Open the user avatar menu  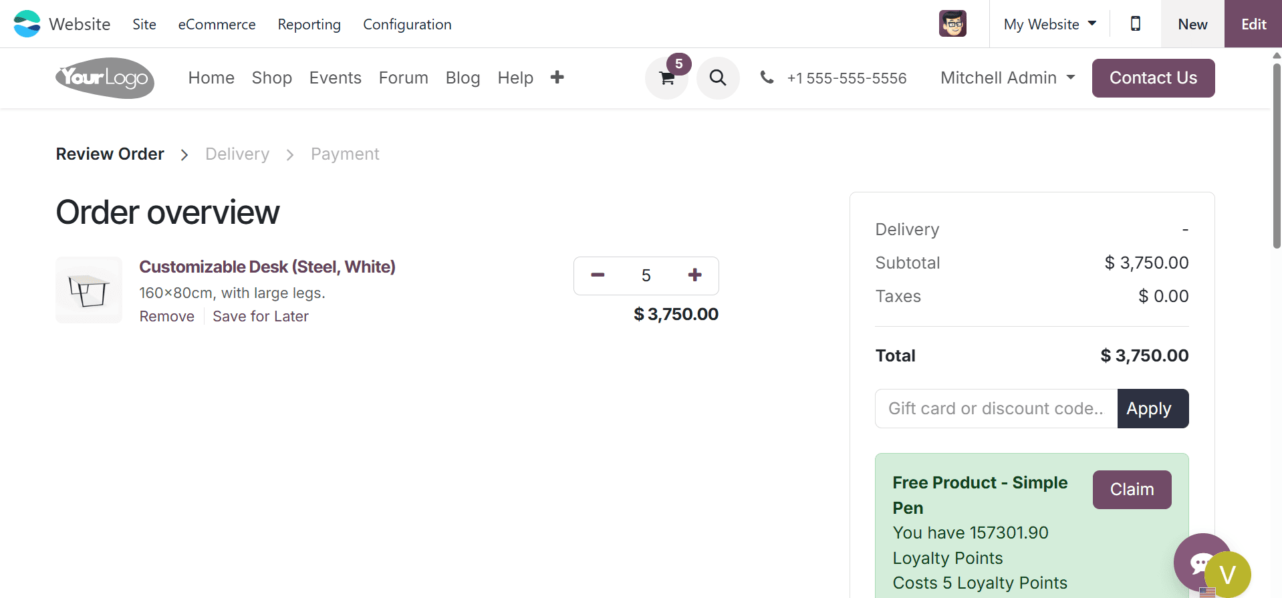pyautogui.click(x=952, y=23)
